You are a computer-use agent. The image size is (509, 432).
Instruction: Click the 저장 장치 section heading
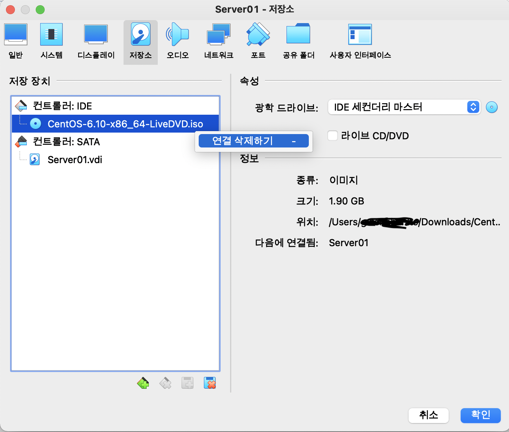[x=30, y=81]
